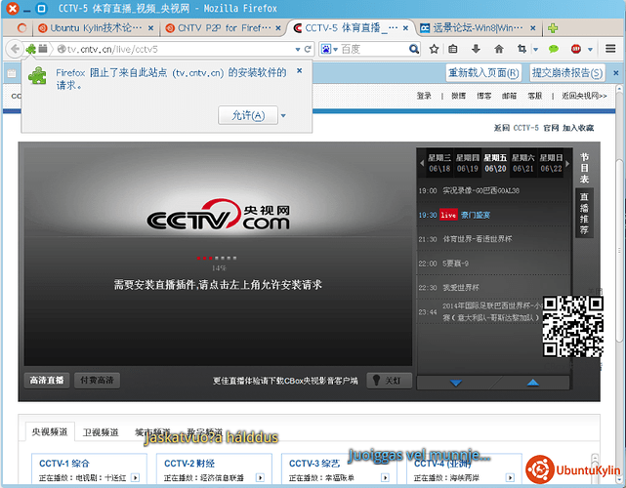Click the search magnifier icon
Image resolution: width=626 pixels, height=488 pixels.
coord(414,49)
